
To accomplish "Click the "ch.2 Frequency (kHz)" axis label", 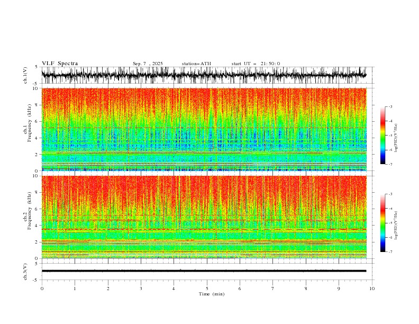I will pos(28,211).
